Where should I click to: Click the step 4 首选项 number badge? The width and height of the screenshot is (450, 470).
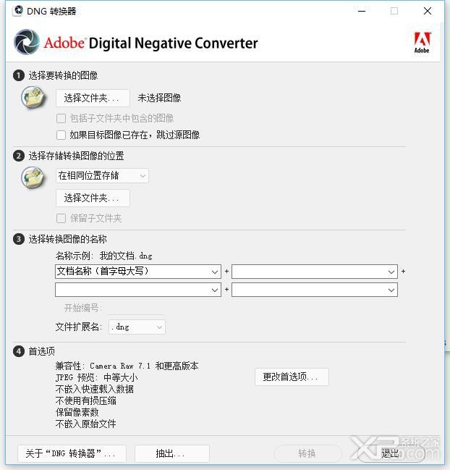pos(19,351)
